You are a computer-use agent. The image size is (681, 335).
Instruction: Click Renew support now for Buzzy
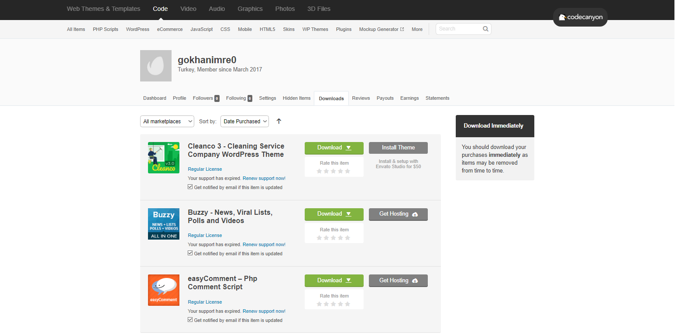[264, 244]
